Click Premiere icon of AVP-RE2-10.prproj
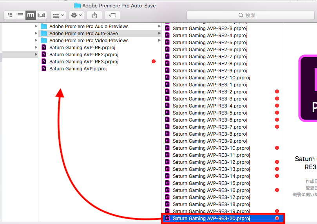Image resolution: width=317 pixels, height=224 pixels. [167, 77]
